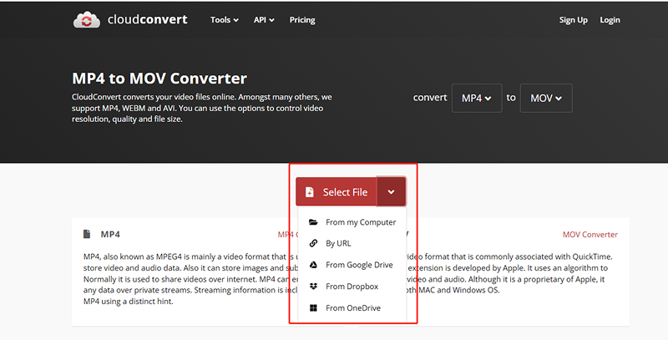The image size is (668, 340).
Task: Go to the Pricing page
Action: (302, 20)
